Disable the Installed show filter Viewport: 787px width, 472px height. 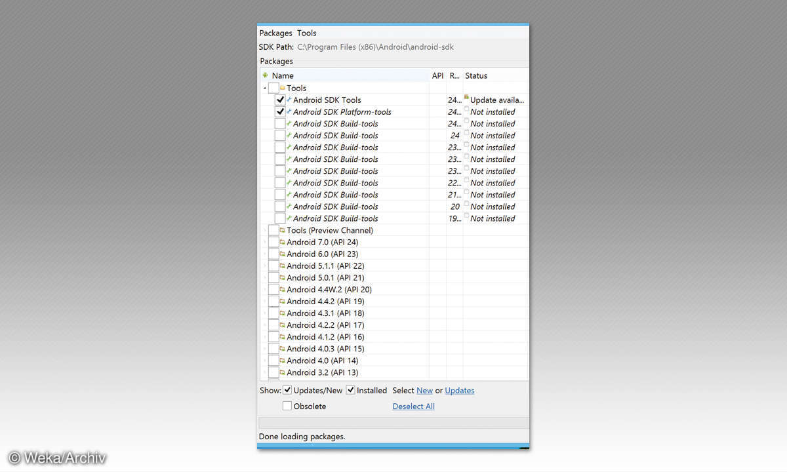351,390
